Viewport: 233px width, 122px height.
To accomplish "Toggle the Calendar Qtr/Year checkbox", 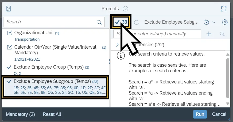I will [9, 47].
